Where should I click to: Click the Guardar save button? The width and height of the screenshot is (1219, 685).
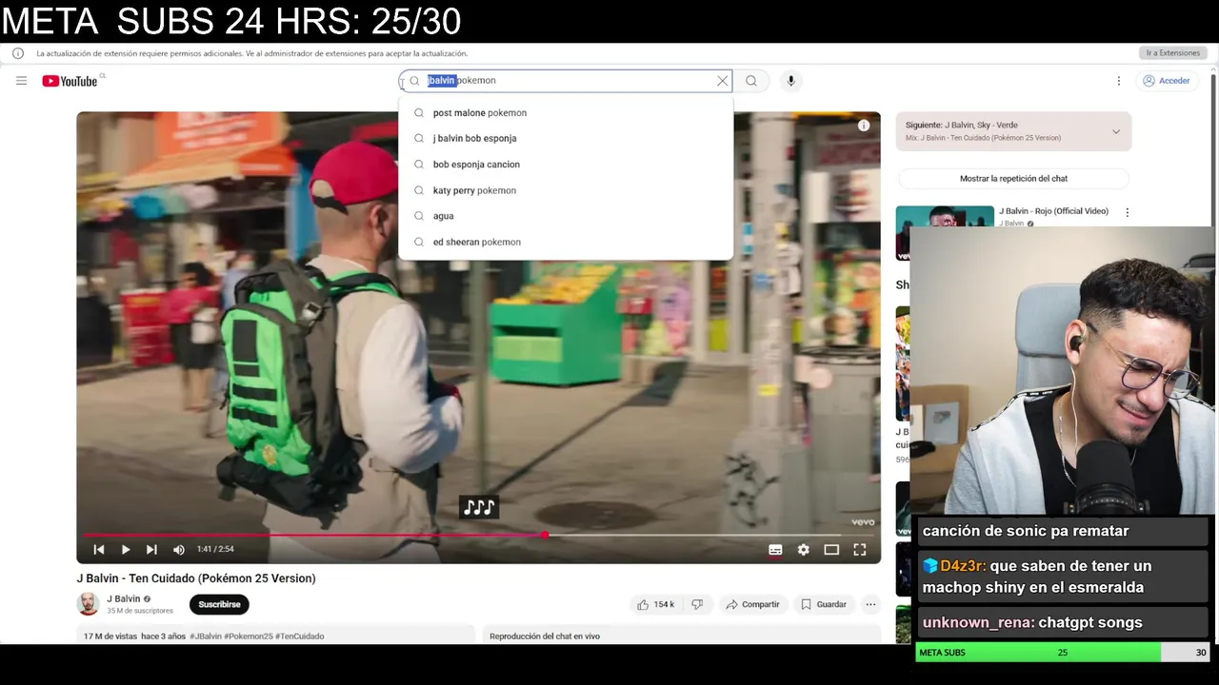(x=823, y=604)
